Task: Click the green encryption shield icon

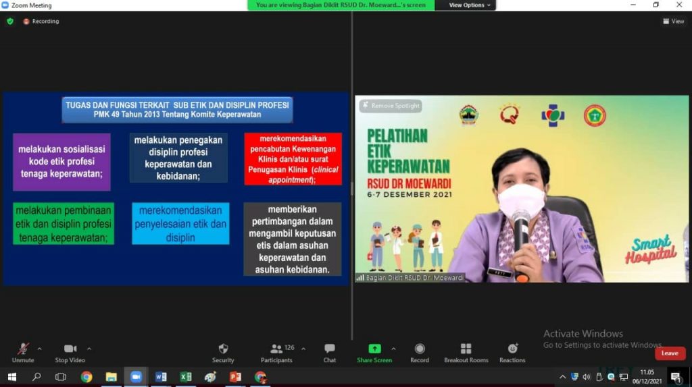Action: coord(10,21)
